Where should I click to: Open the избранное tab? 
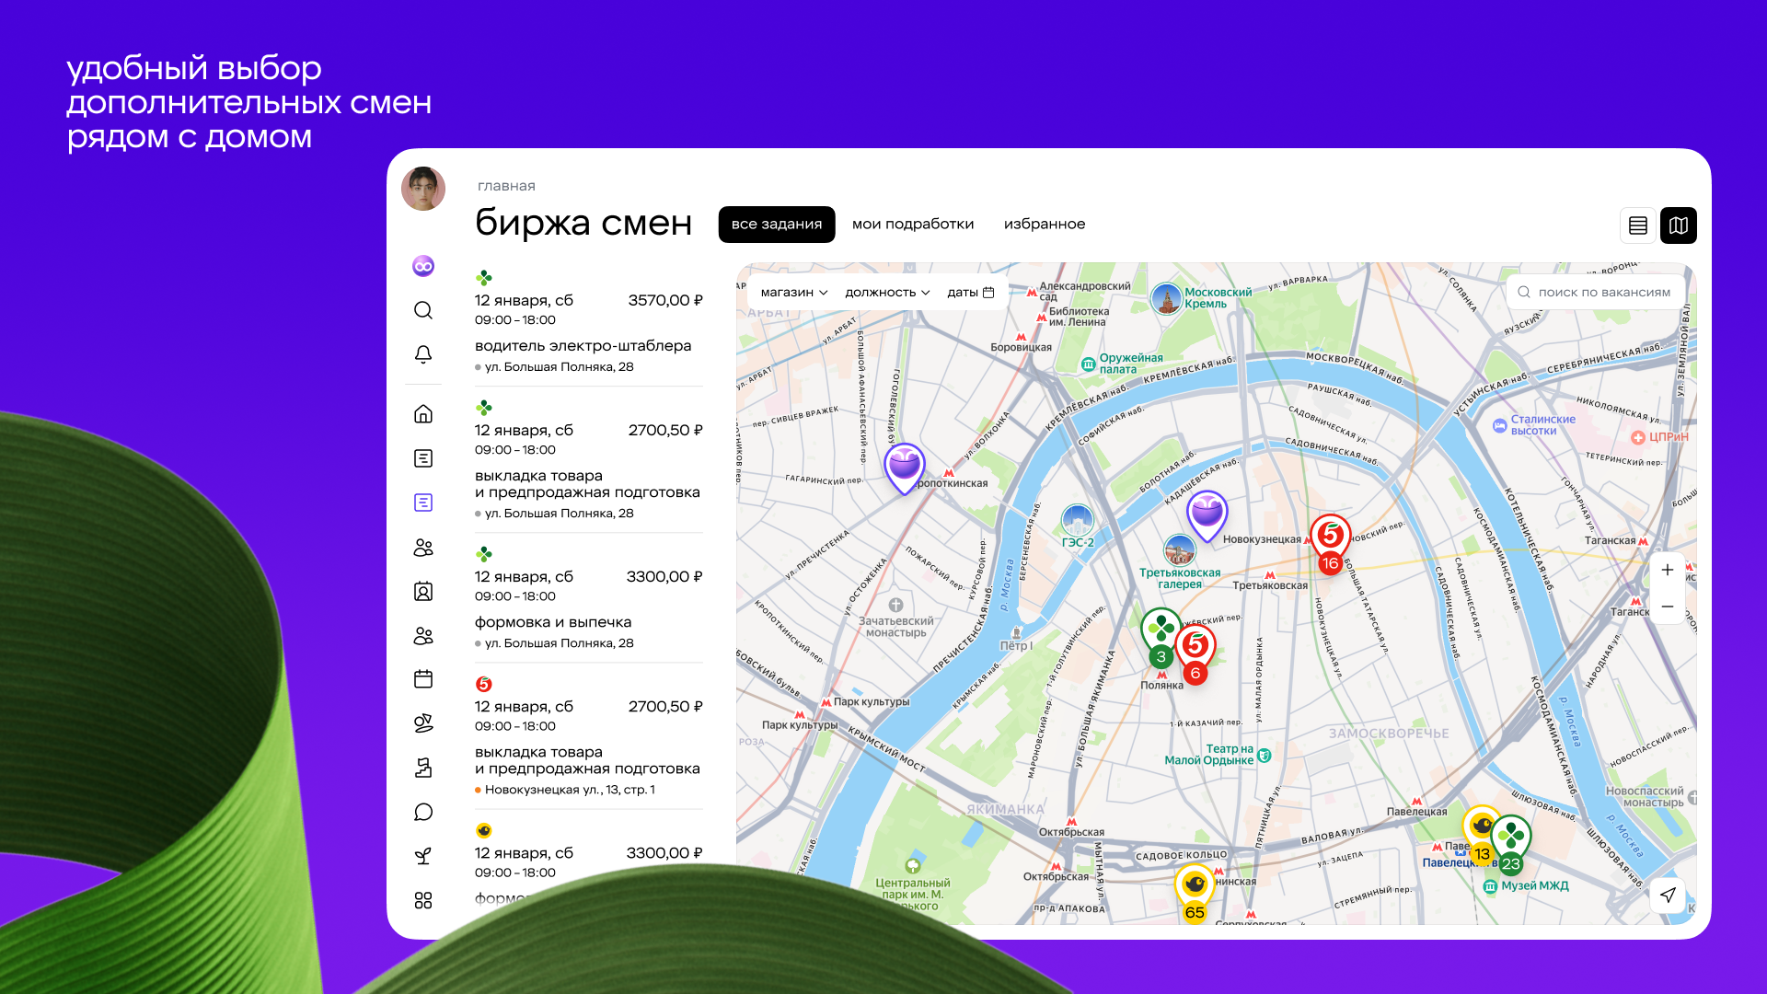pos(1045,225)
